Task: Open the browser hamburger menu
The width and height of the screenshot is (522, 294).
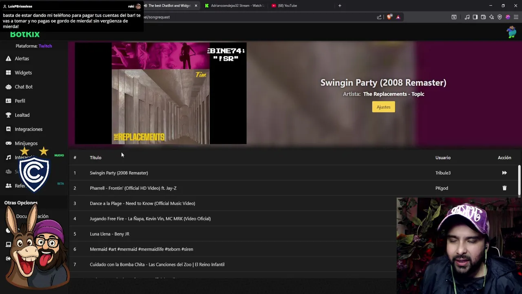Action: [516, 17]
